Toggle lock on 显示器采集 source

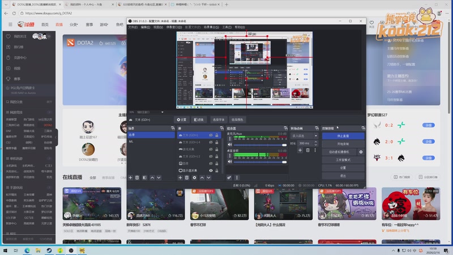point(217,171)
